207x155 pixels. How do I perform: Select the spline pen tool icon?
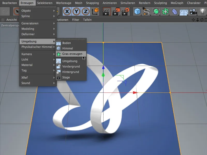pos(146,11)
